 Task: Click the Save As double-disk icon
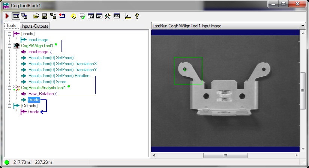(53, 16)
